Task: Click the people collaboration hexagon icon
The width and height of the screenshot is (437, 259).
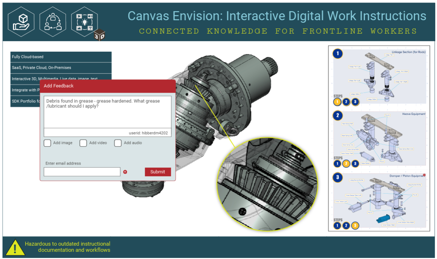Action: [x=53, y=22]
